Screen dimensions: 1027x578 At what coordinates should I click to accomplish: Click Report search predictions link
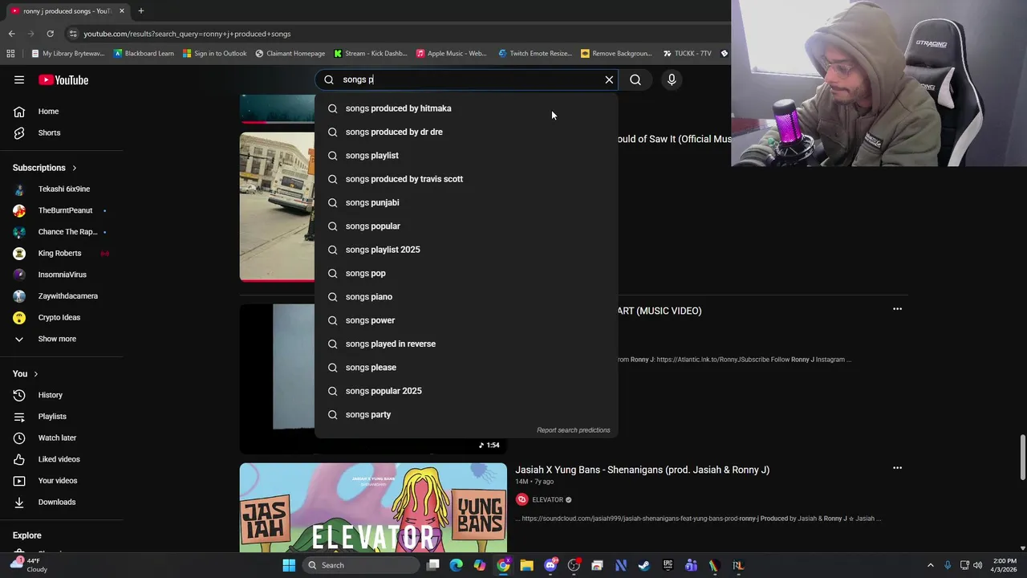point(573,430)
